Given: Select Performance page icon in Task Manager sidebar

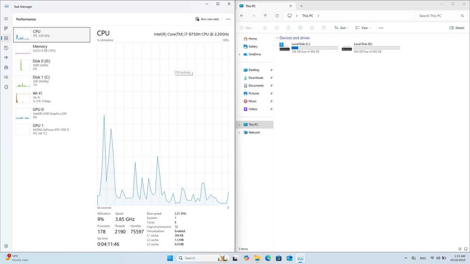Looking at the screenshot, I should tap(6, 38).
